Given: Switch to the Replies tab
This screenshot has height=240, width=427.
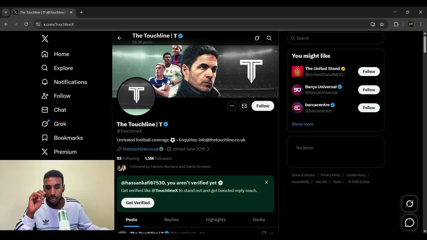Looking at the screenshot, I should (x=171, y=220).
